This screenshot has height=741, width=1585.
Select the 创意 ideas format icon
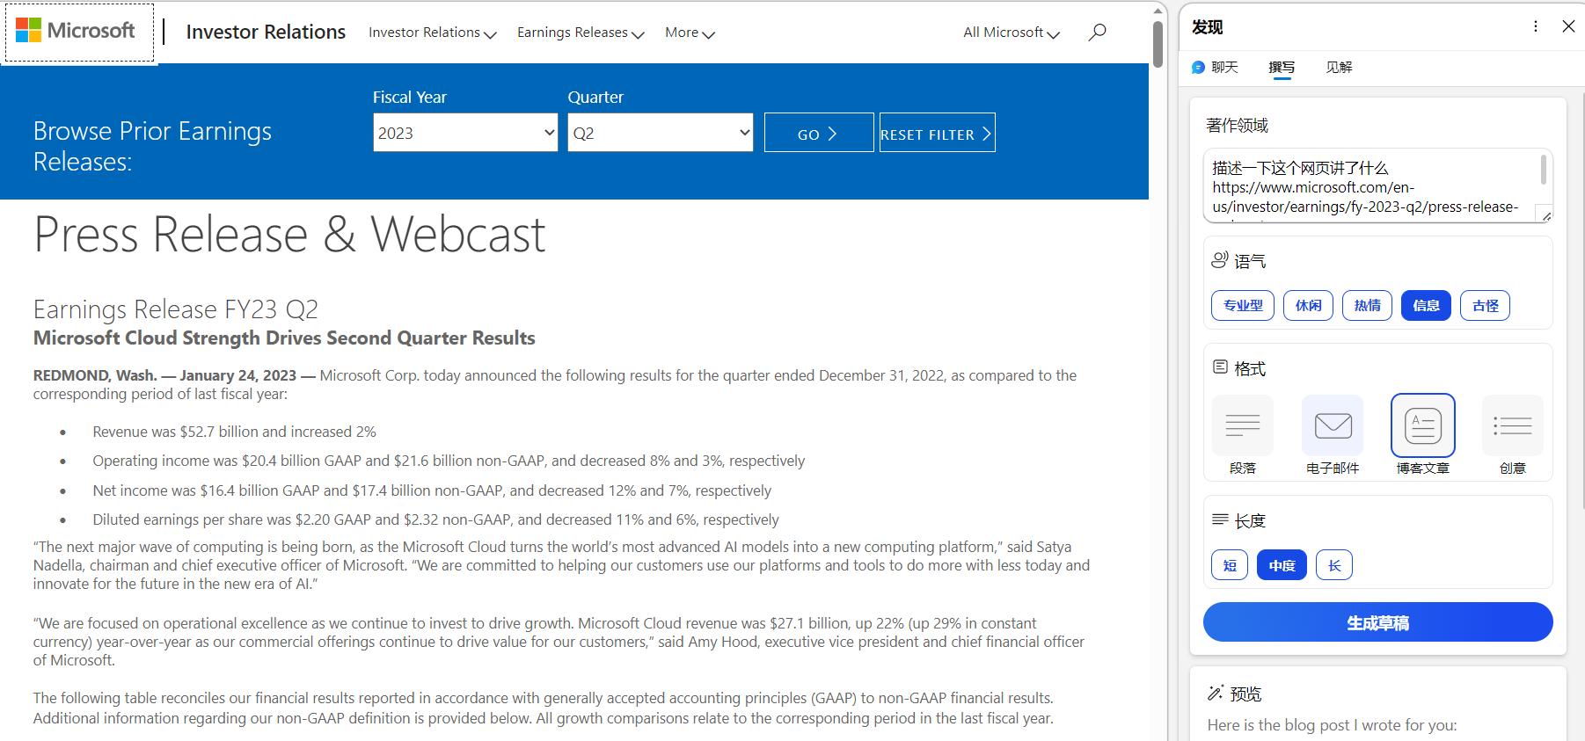point(1513,425)
